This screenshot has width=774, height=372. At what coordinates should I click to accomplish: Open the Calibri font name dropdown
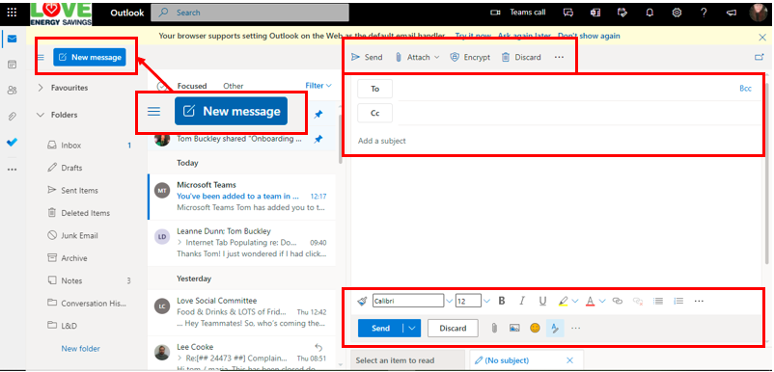pos(449,301)
